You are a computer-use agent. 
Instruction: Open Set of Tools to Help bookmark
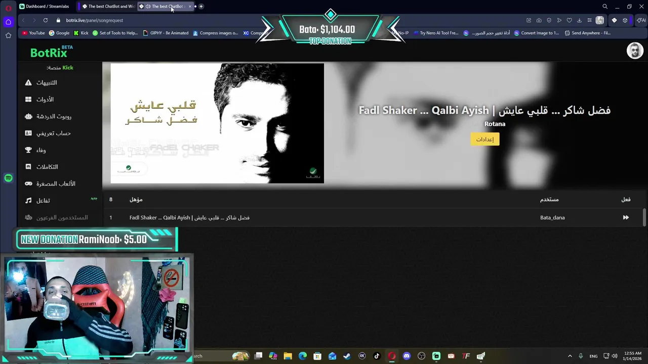tap(115, 33)
